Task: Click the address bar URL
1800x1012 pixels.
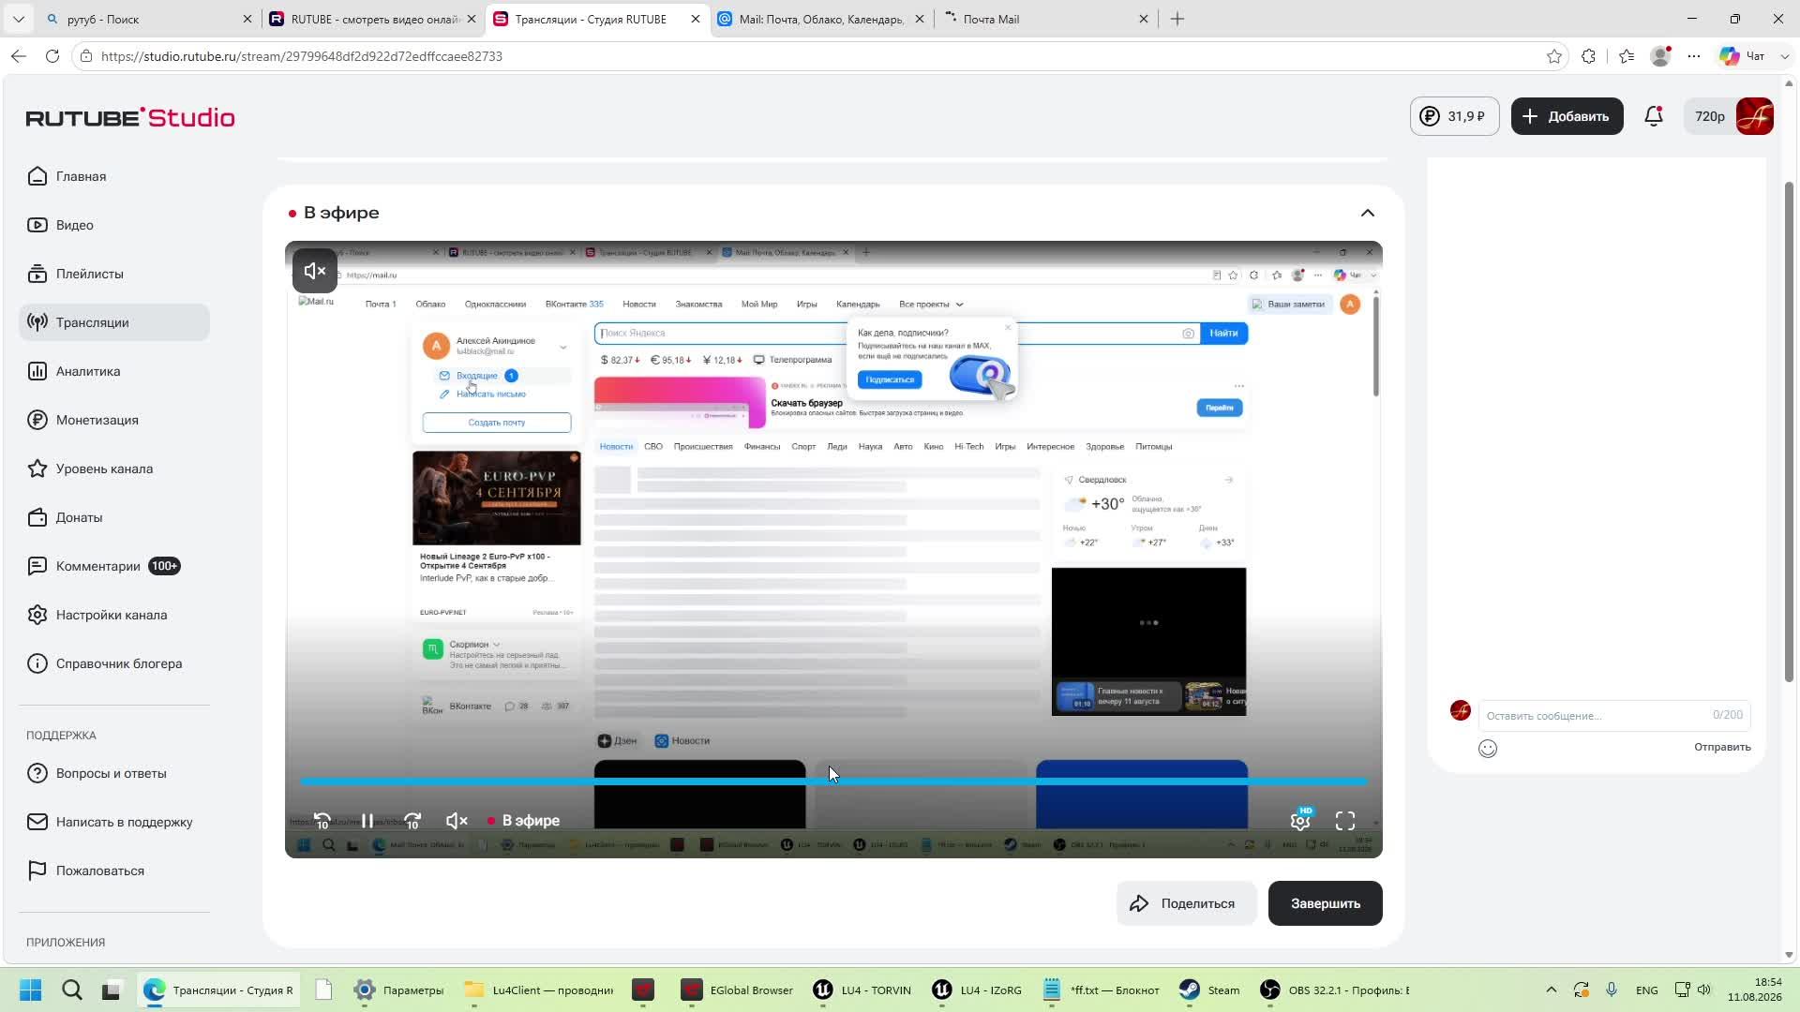Action: coord(302,56)
